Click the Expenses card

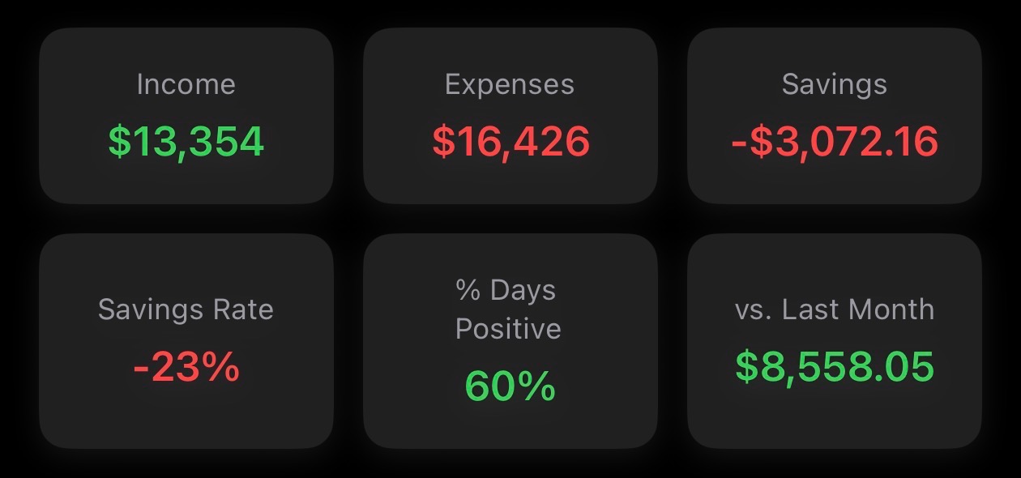pyautogui.click(x=509, y=113)
